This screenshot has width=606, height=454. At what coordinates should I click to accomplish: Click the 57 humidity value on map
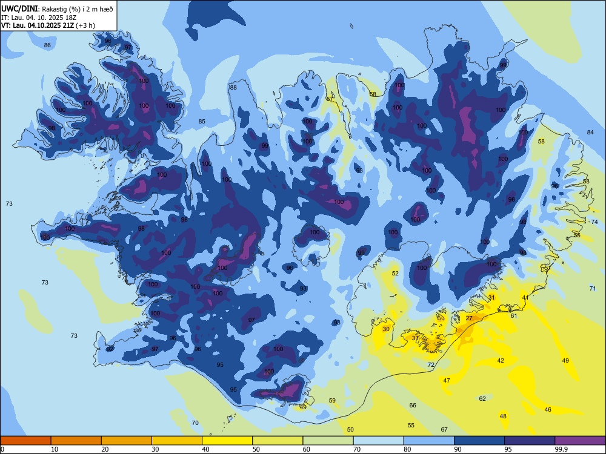click(330, 99)
